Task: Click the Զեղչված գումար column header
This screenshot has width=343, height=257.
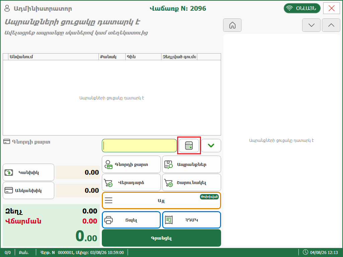Action: (179, 57)
